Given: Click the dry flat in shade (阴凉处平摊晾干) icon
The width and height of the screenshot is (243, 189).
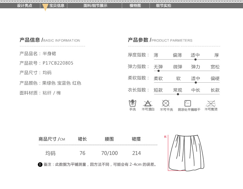Looking at the screenshot, I should tap(188, 103).
